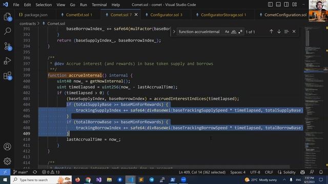Open the View menu

click(x=60, y=5)
